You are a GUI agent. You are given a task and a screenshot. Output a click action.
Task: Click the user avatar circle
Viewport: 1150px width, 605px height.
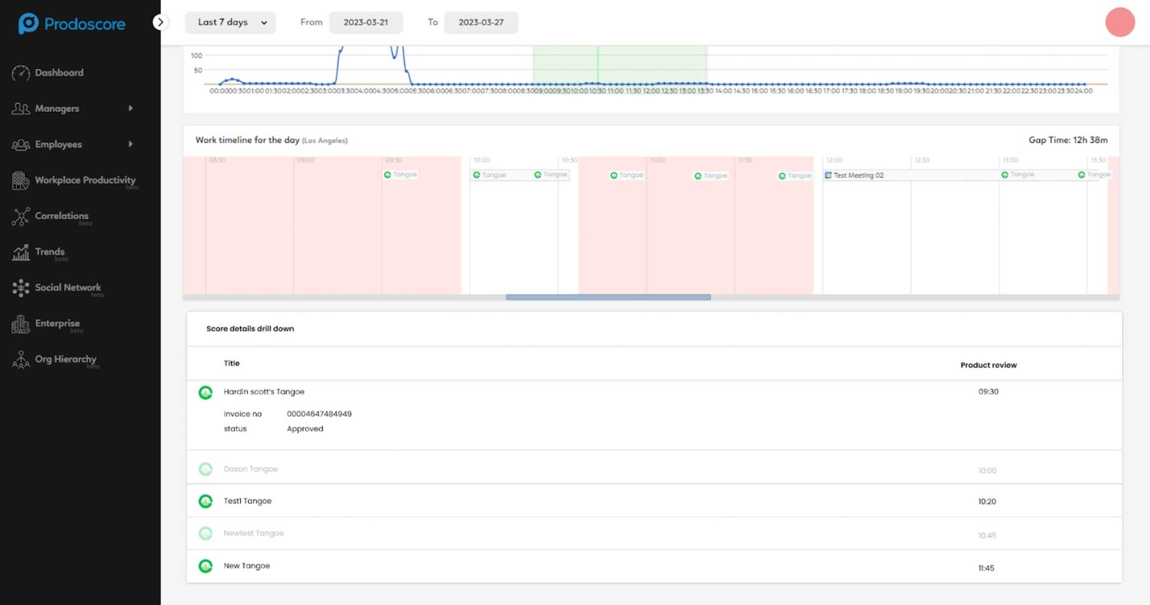click(x=1120, y=22)
